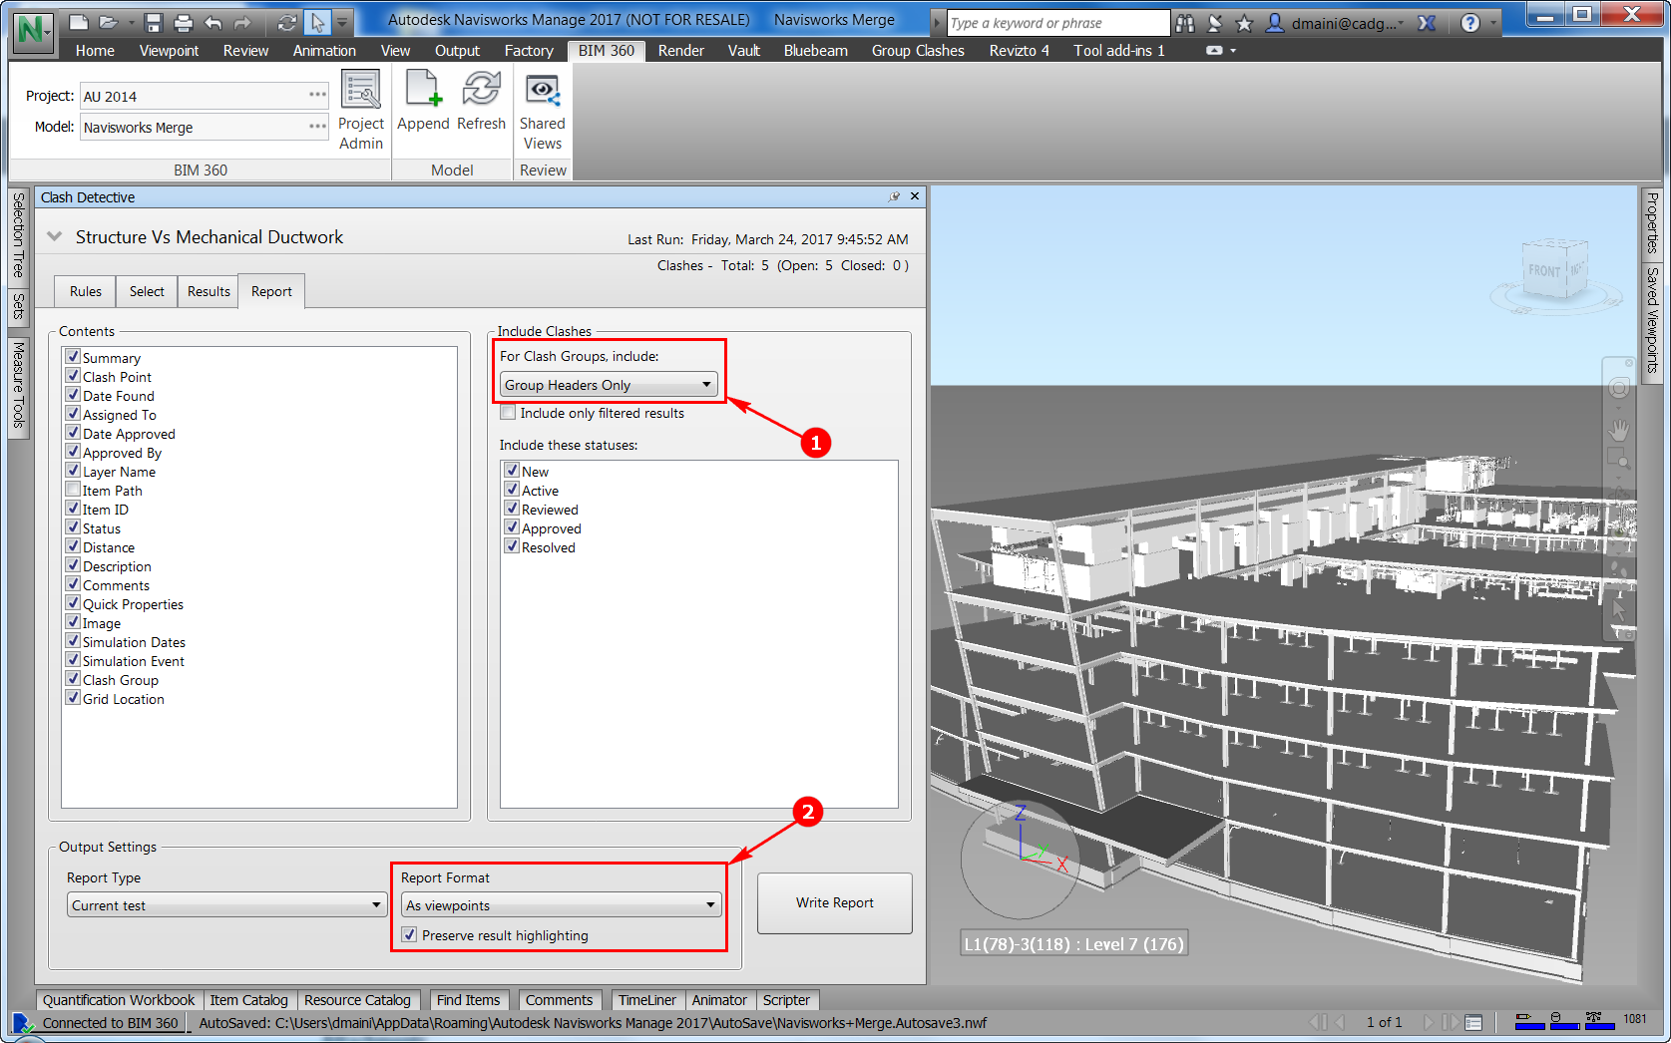Open the Properties side panel
Viewport: 1671px width, 1043px height.
pyautogui.click(x=1653, y=222)
